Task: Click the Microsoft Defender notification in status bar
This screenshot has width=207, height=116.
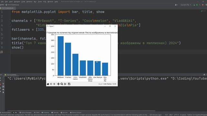Action: (x=81, y=115)
